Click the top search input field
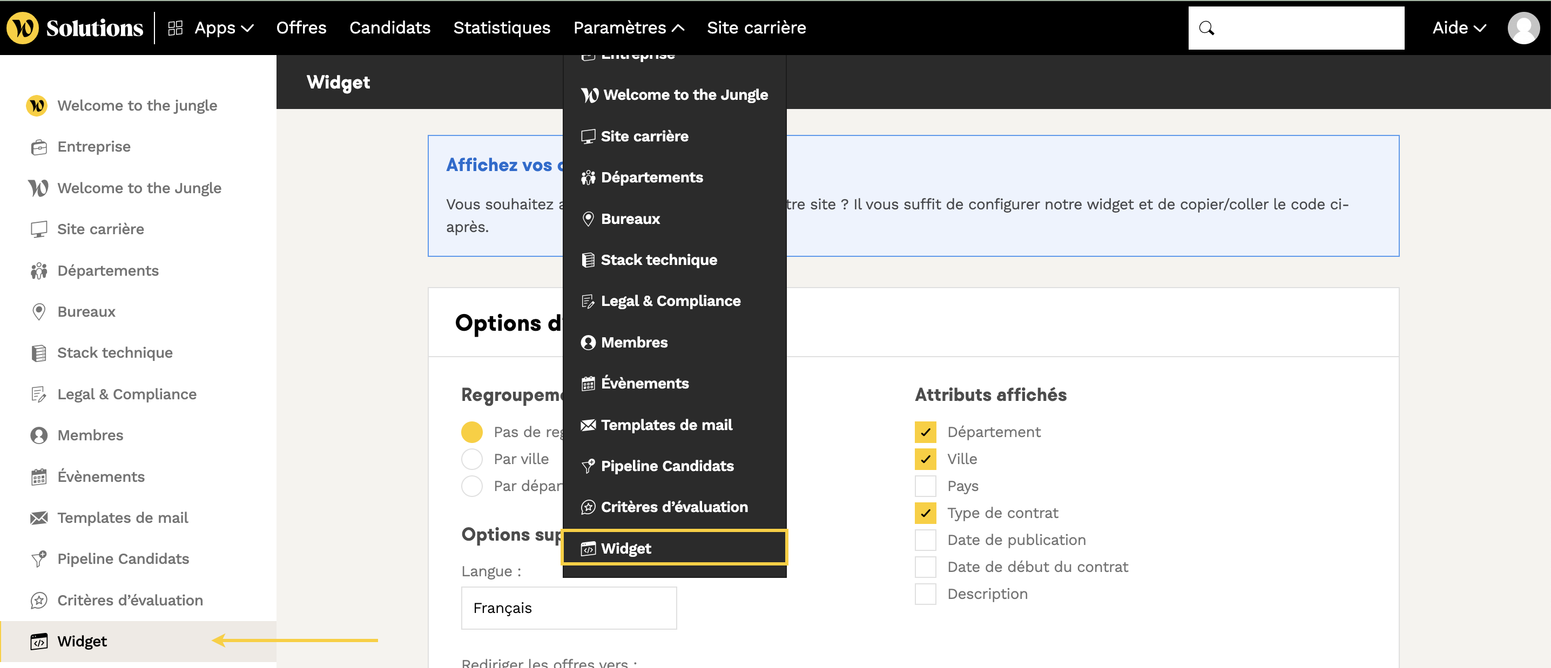Screen dimensions: 1551x668 point(1306,28)
